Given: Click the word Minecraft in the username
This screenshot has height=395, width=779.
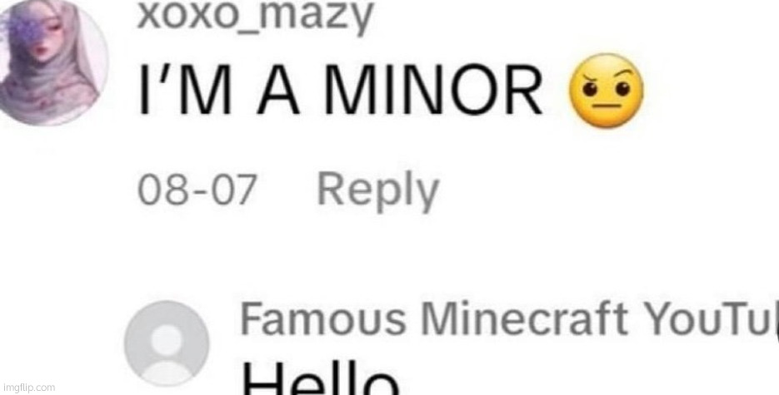Looking at the screenshot, I should pyautogui.click(x=525, y=319).
